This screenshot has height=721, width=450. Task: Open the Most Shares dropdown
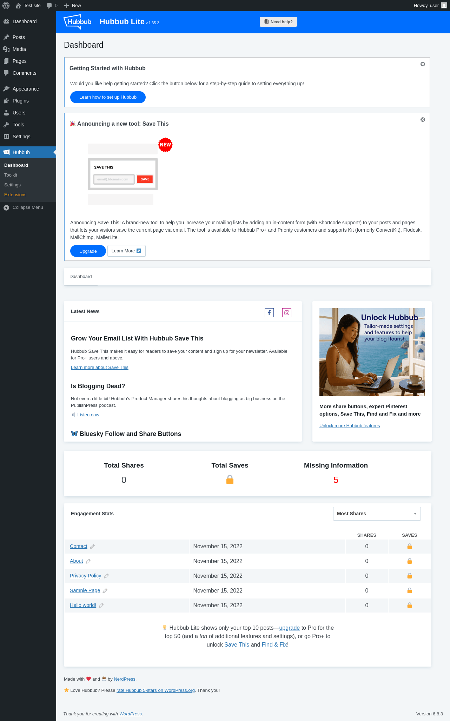377,514
